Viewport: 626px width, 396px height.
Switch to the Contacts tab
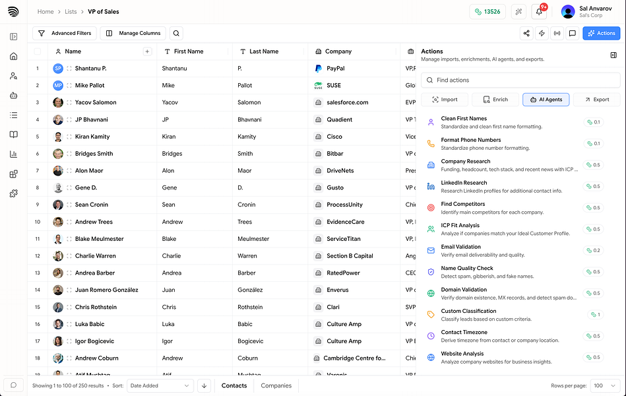click(x=234, y=385)
